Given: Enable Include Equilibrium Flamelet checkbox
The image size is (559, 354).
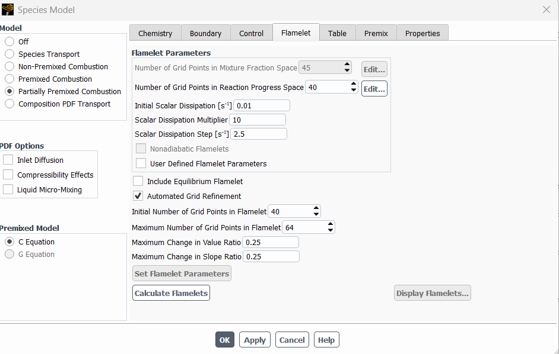Looking at the screenshot, I should (x=138, y=181).
